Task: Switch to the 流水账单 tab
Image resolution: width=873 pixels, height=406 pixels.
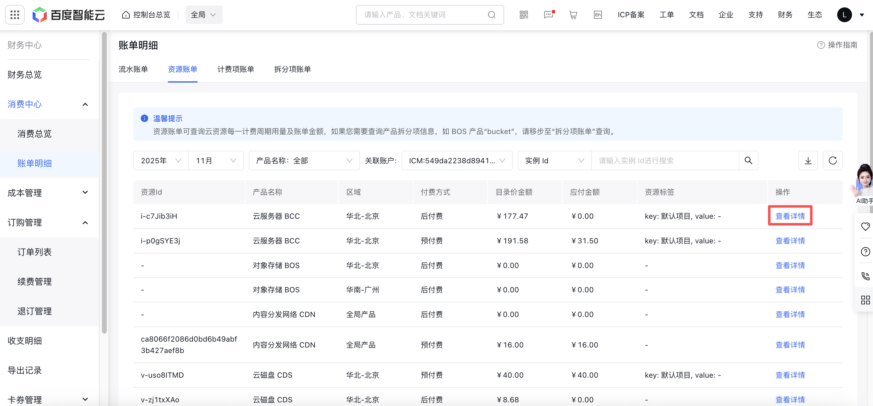Action: [x=133, y=69]
